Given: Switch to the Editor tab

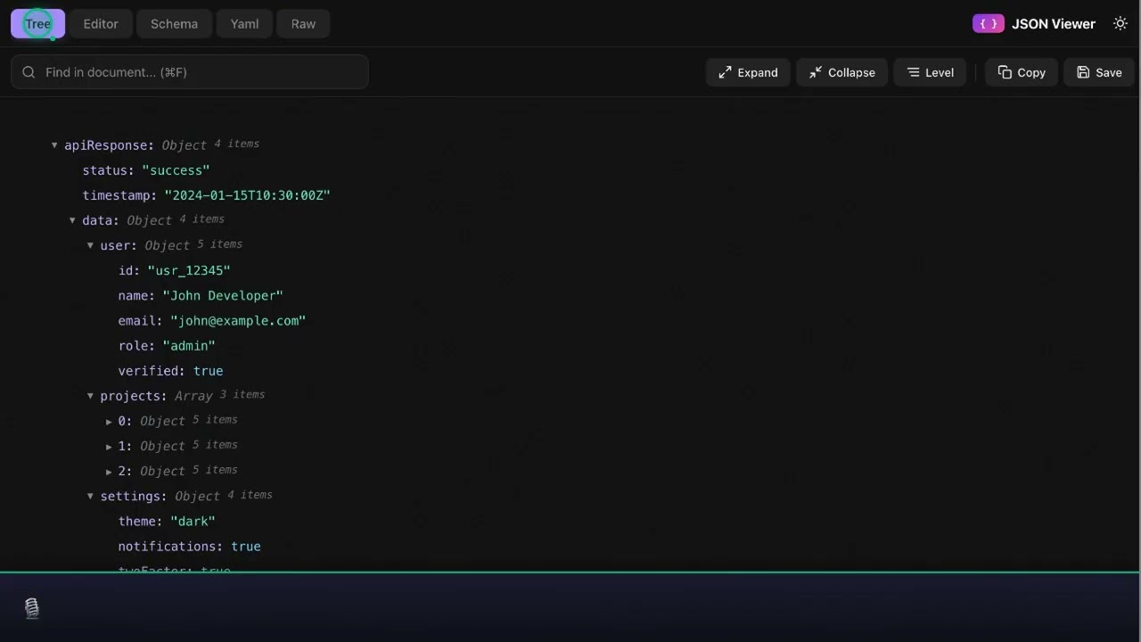Looking at the screenshot, I should coord(100,23).
